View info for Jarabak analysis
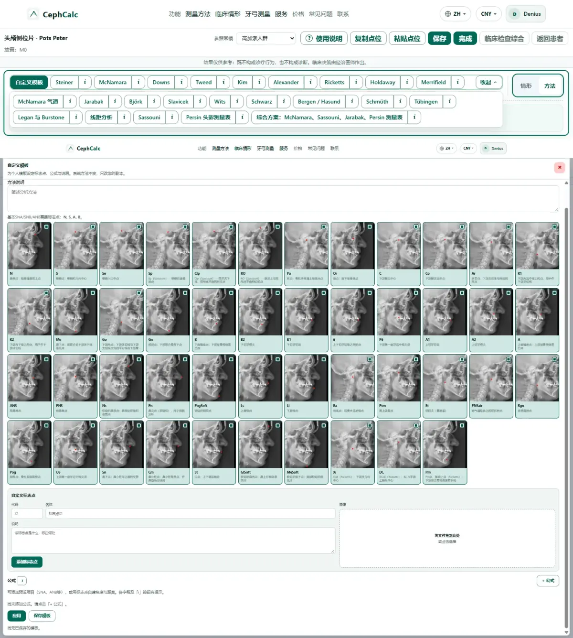The image size is (573, 638). tap(115, 101)
